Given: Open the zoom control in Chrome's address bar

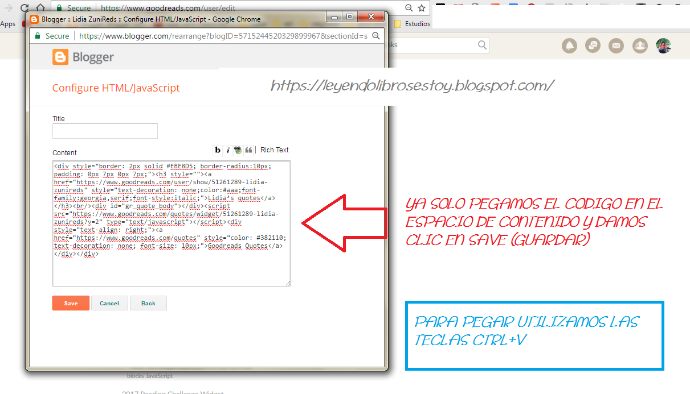Looking at the screenshot, I should [x=409, y=8].
